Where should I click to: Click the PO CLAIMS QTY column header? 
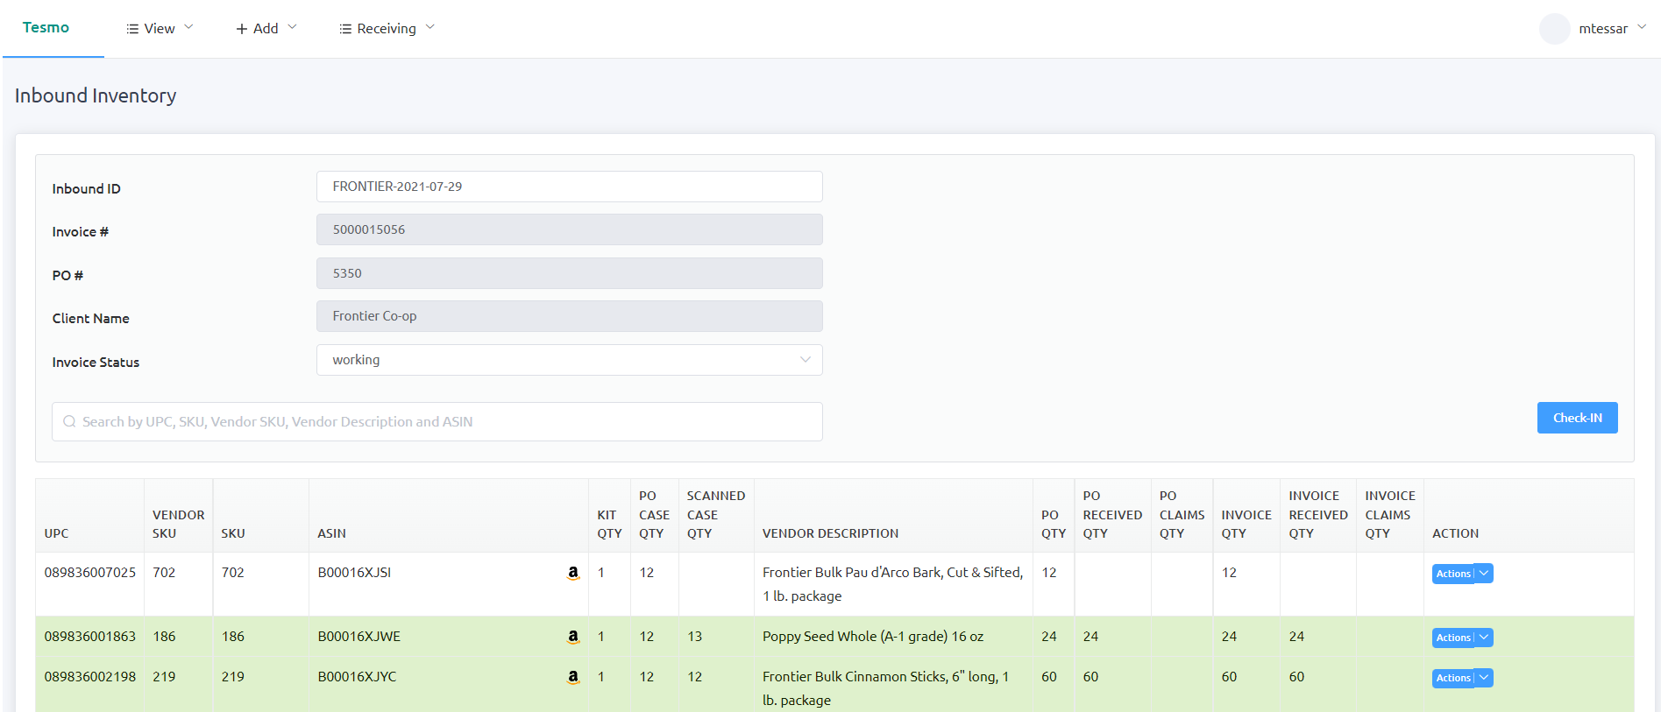pyautogui.click(x=1182, y=514)
